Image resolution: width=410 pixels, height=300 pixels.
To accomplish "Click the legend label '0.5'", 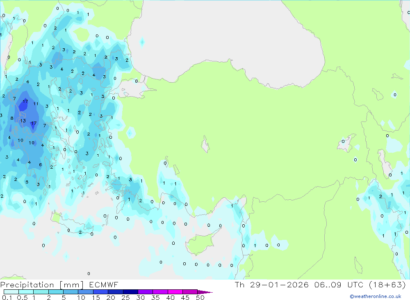I will point(22,298).
